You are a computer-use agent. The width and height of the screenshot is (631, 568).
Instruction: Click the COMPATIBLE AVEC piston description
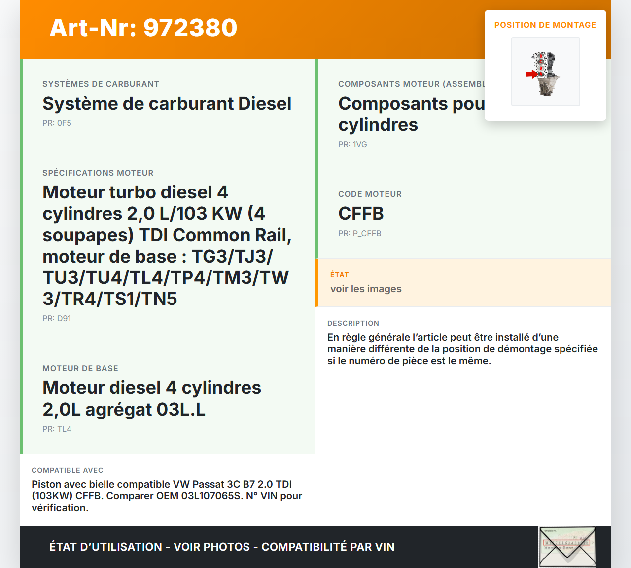pyautogui.click(x=167, y=496)
